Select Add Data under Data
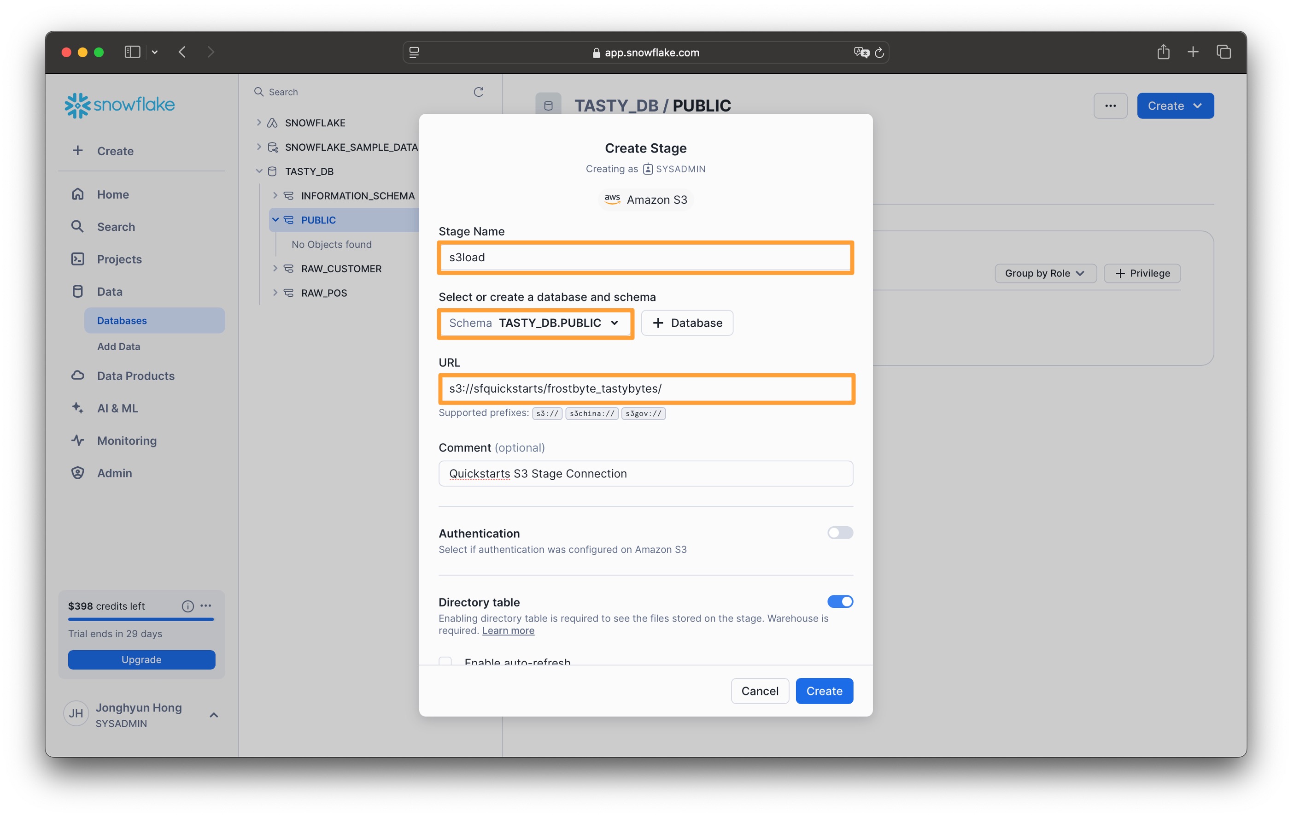1294x817 pixels. tap(118, 346)
